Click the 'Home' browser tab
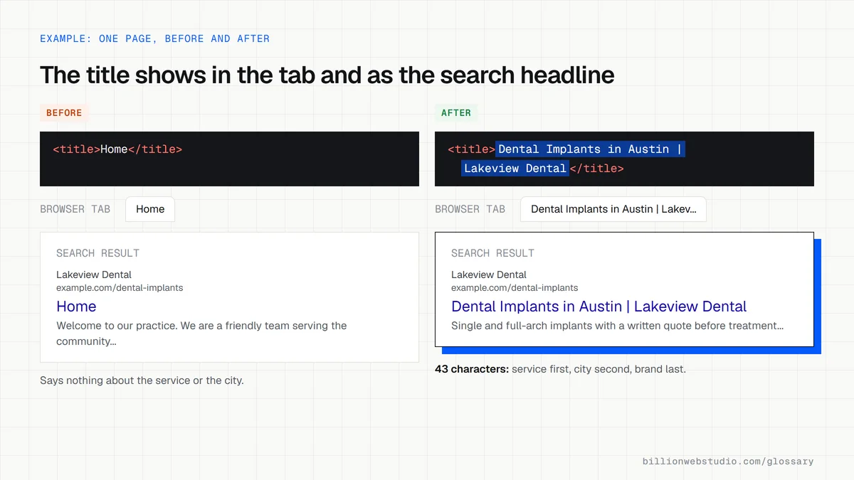854x480 pixels. click(x=150, y=209)
